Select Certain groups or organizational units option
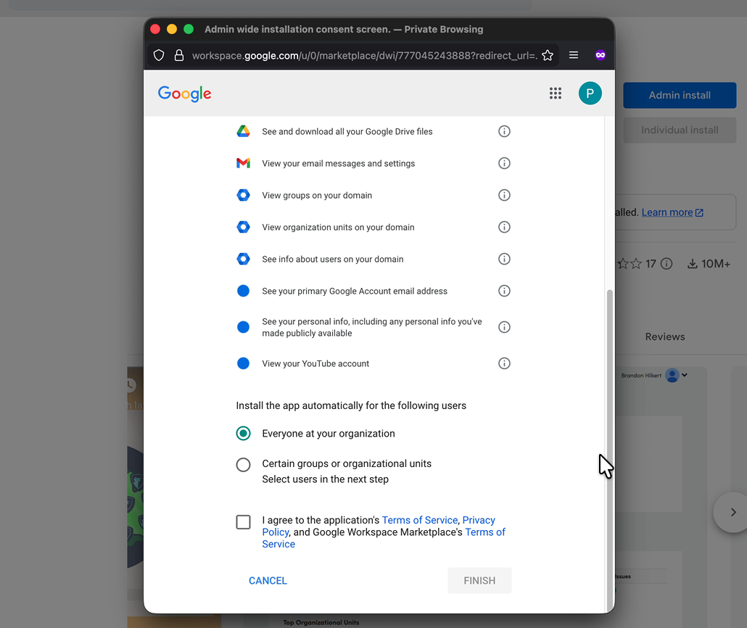747x628 pixels. coord(244,465)
